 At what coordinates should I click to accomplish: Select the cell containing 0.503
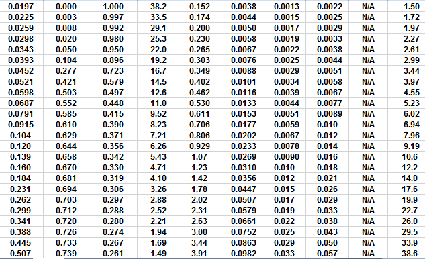click(66, 93)
